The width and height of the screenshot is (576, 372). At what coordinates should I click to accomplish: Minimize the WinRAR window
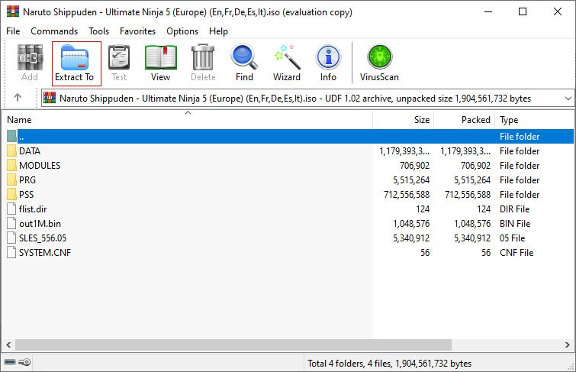point(488,11)
